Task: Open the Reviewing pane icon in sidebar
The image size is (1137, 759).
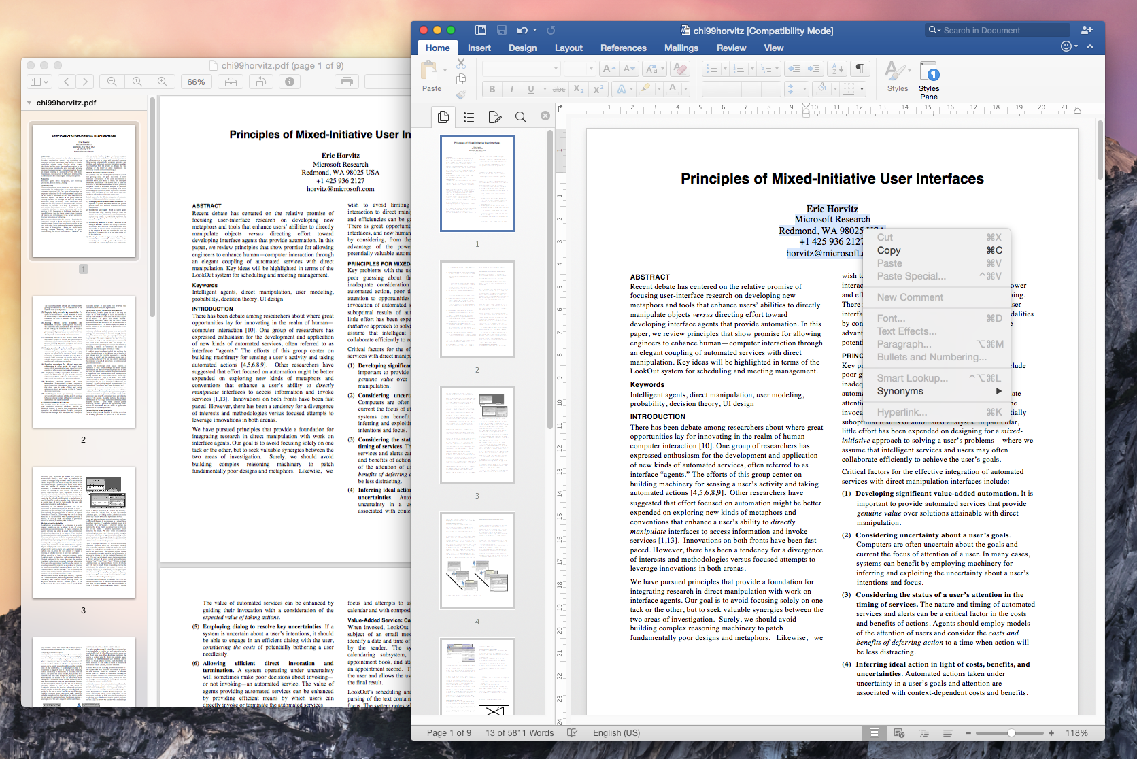Action: coord(495,117)
